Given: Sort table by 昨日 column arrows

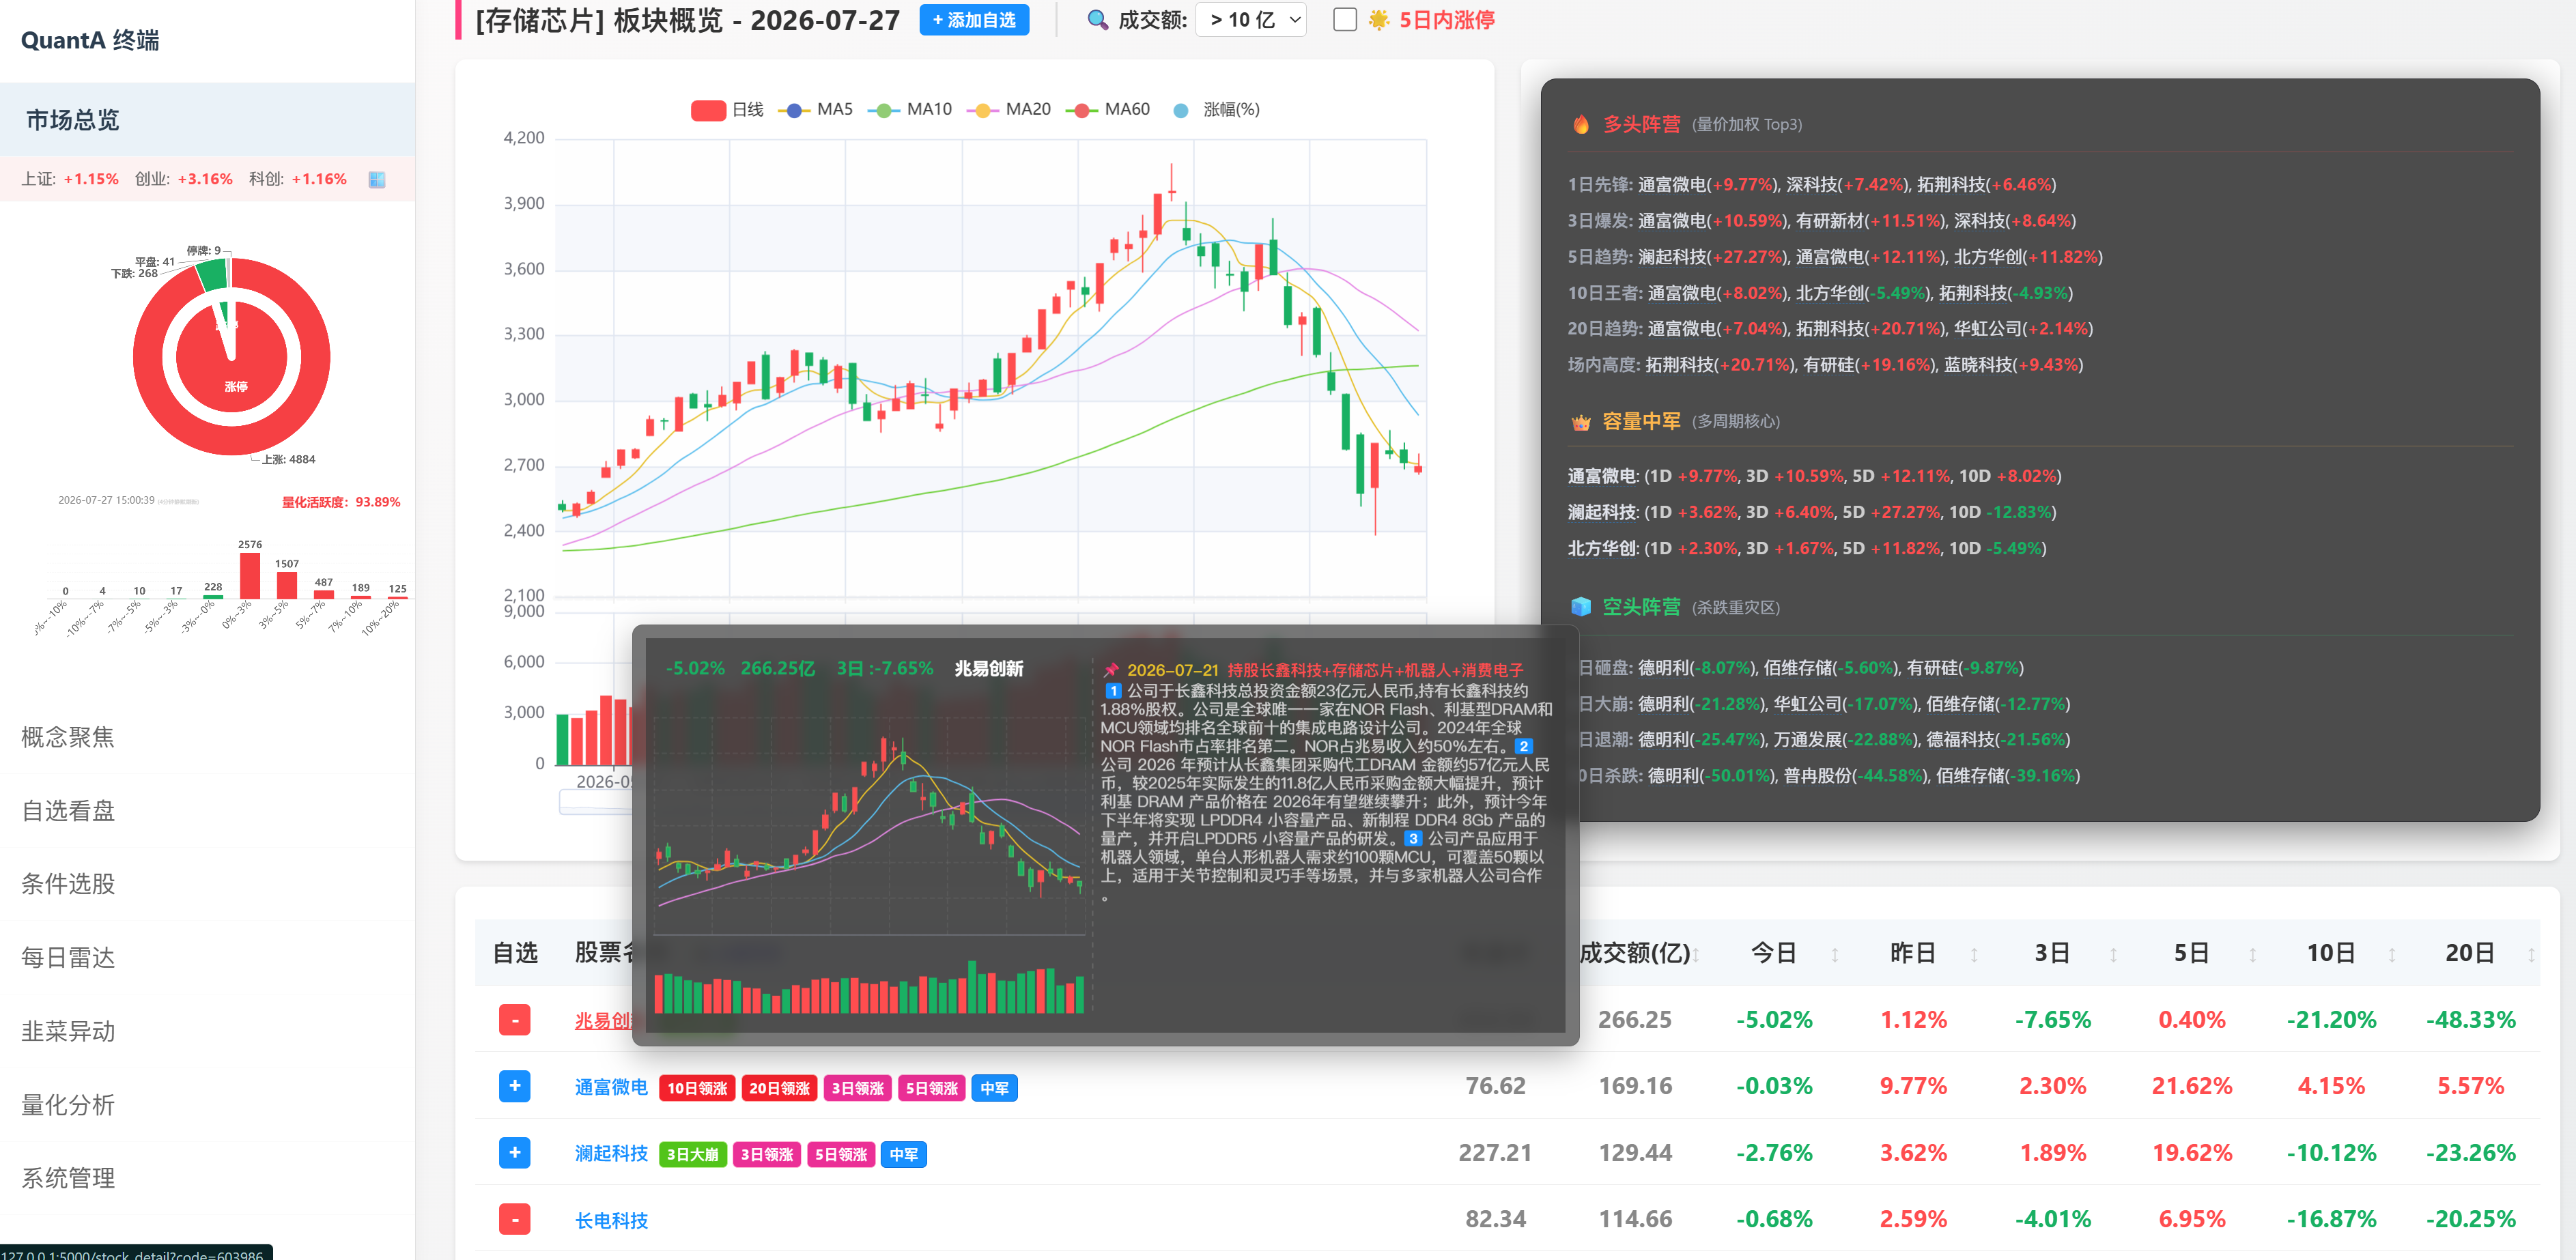Looking at the screenshot, I should [1974, 955].
